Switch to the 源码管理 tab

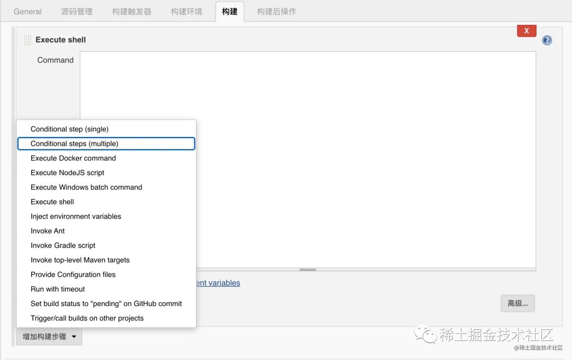[77, 12]
